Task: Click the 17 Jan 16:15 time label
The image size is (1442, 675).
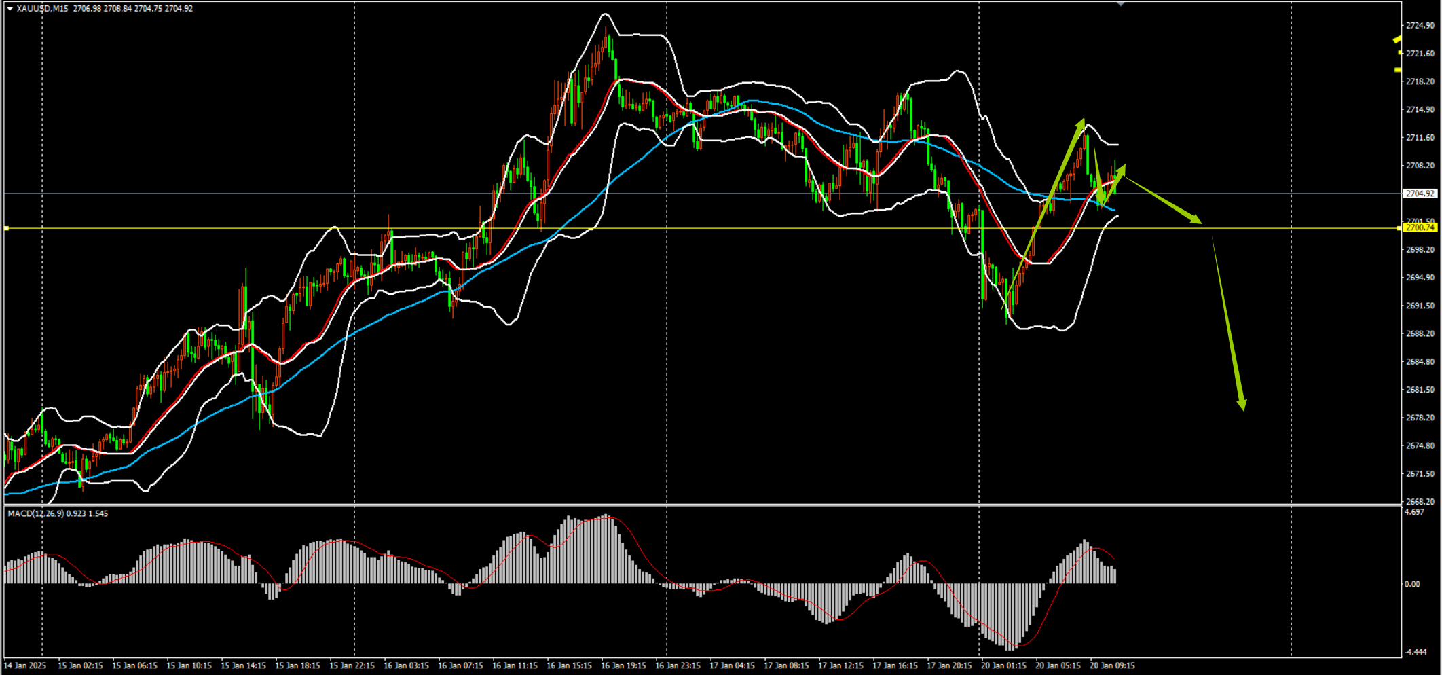Action: (x=895, y=665)
